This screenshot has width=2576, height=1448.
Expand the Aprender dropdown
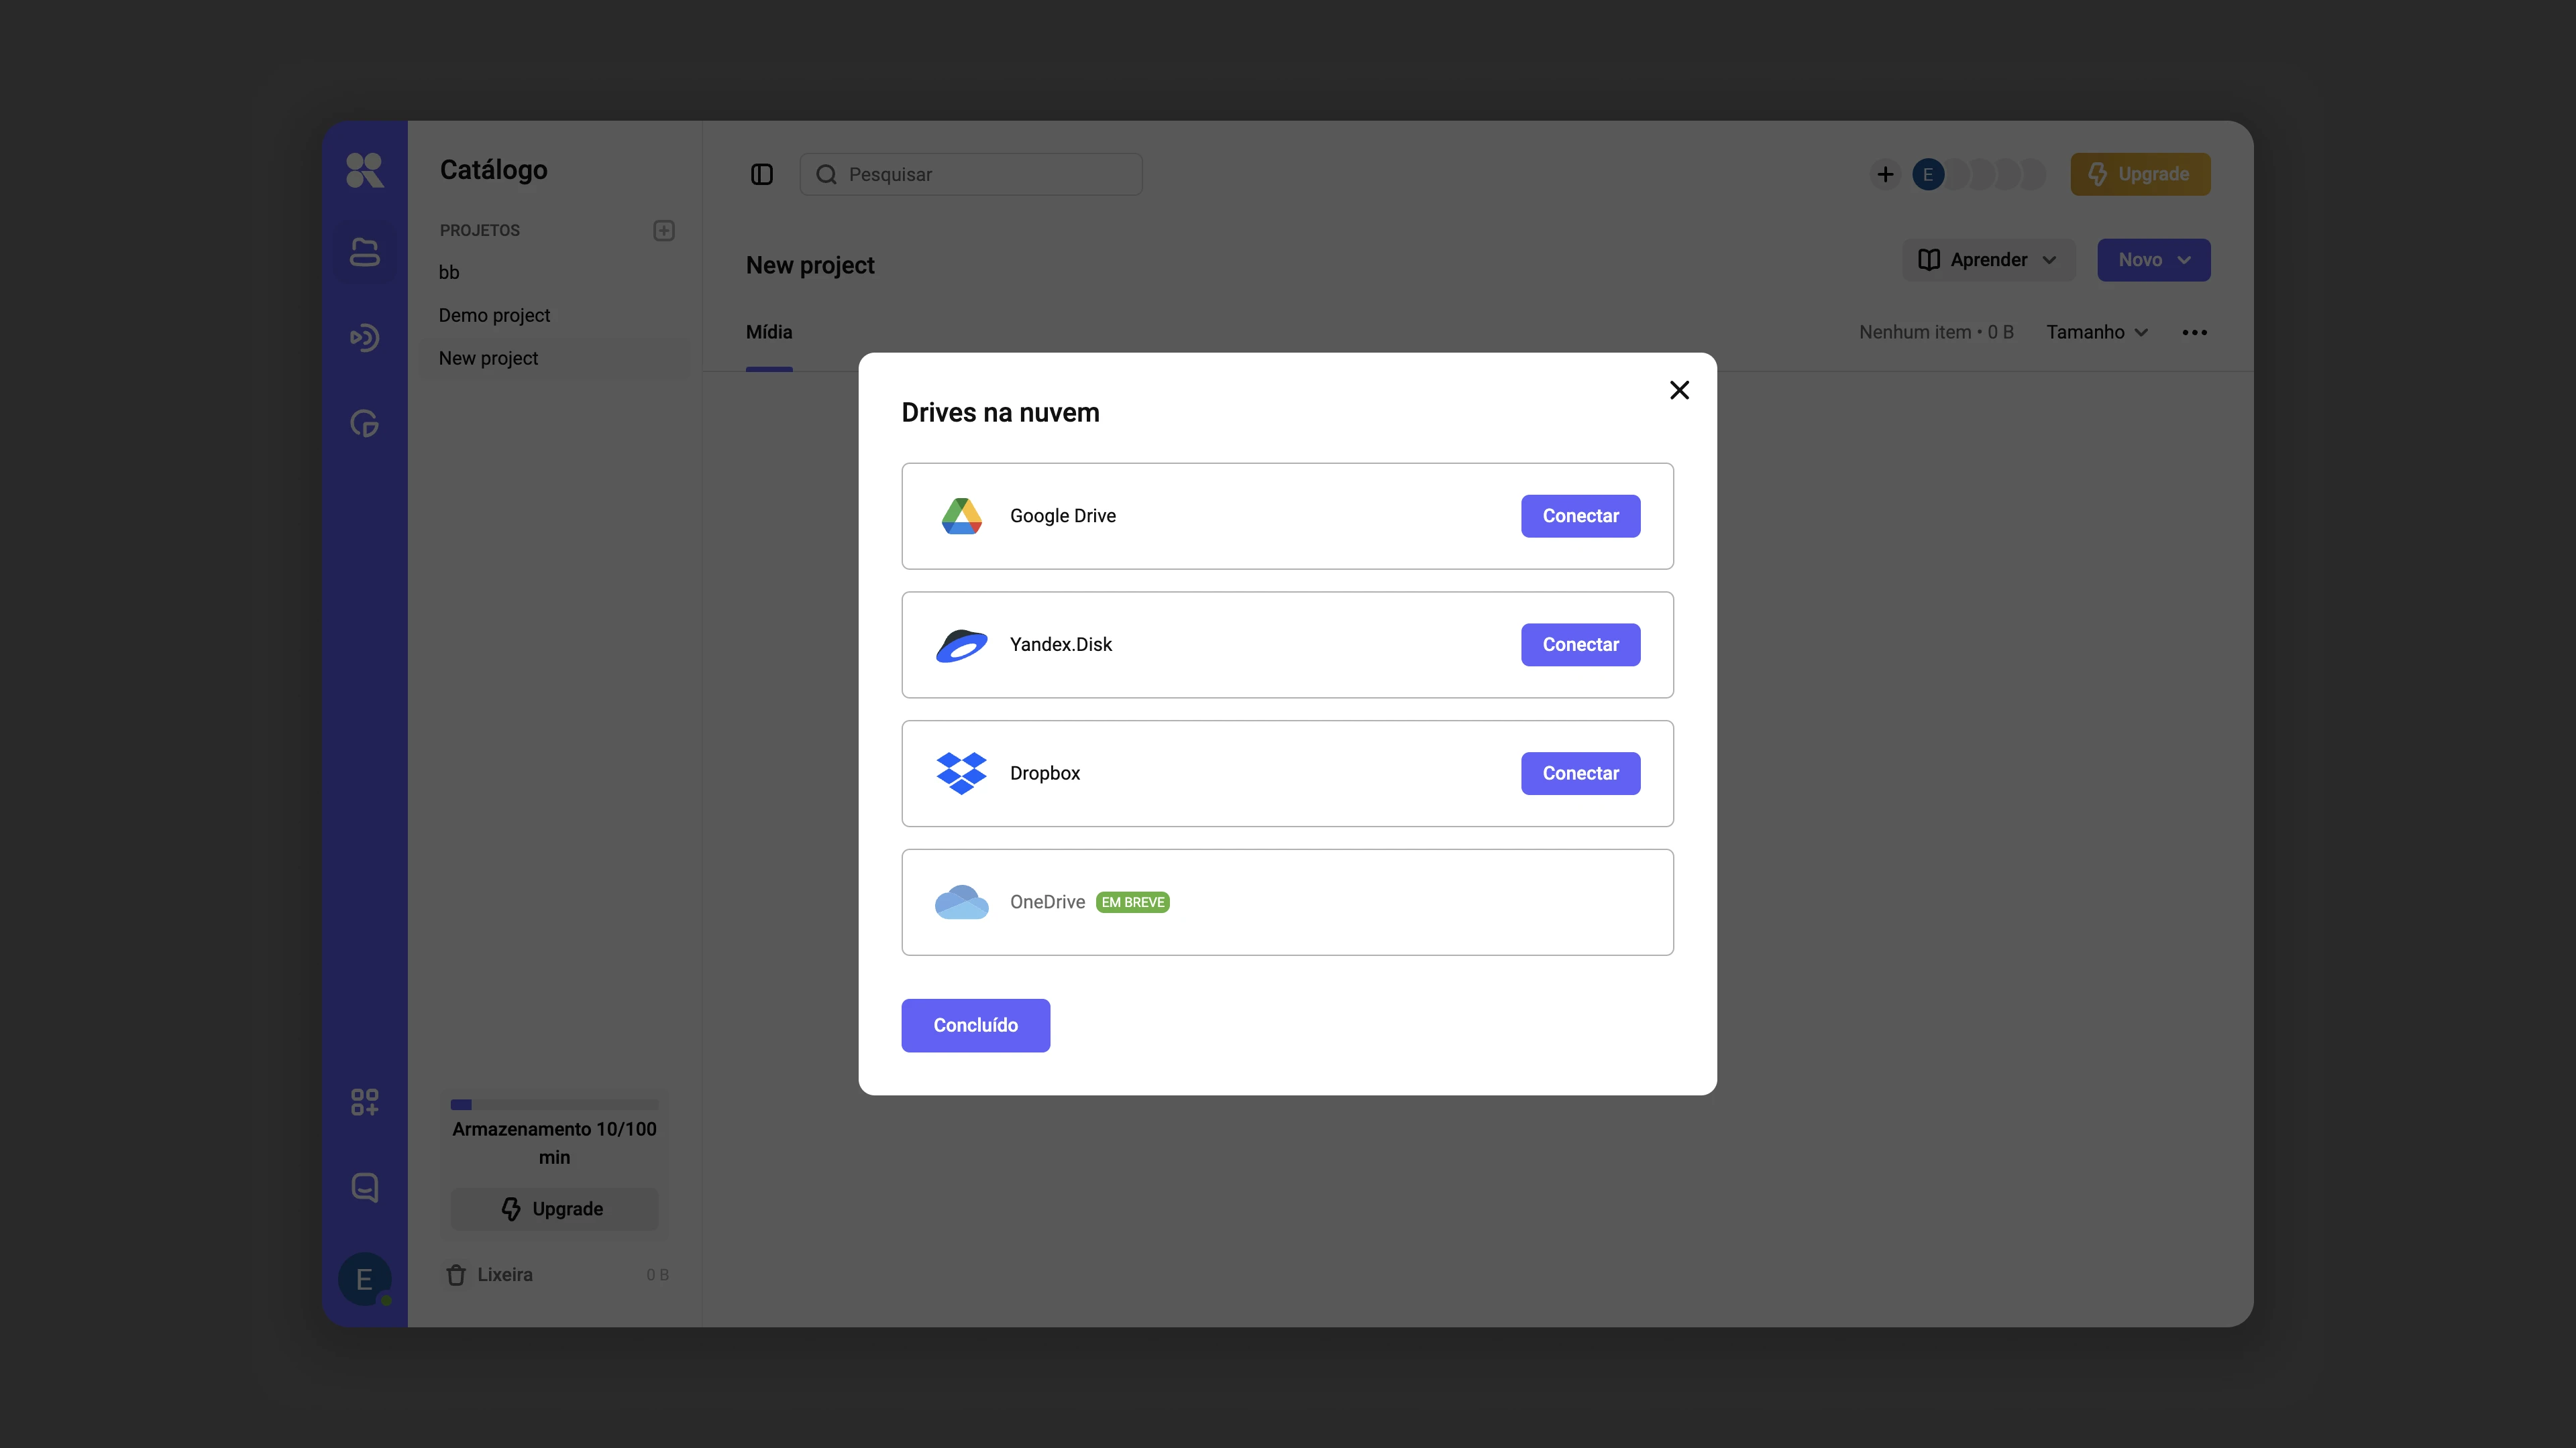(1988, 260)
